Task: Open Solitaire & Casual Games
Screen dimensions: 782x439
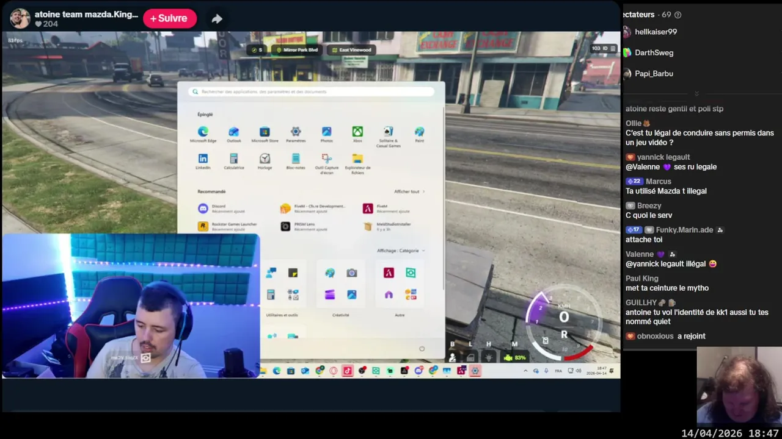Action: pyautogui.click(x=389, y=135)
